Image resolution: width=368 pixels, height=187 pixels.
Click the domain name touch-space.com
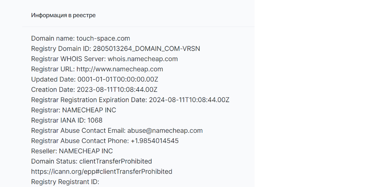(x=103, y=39)
